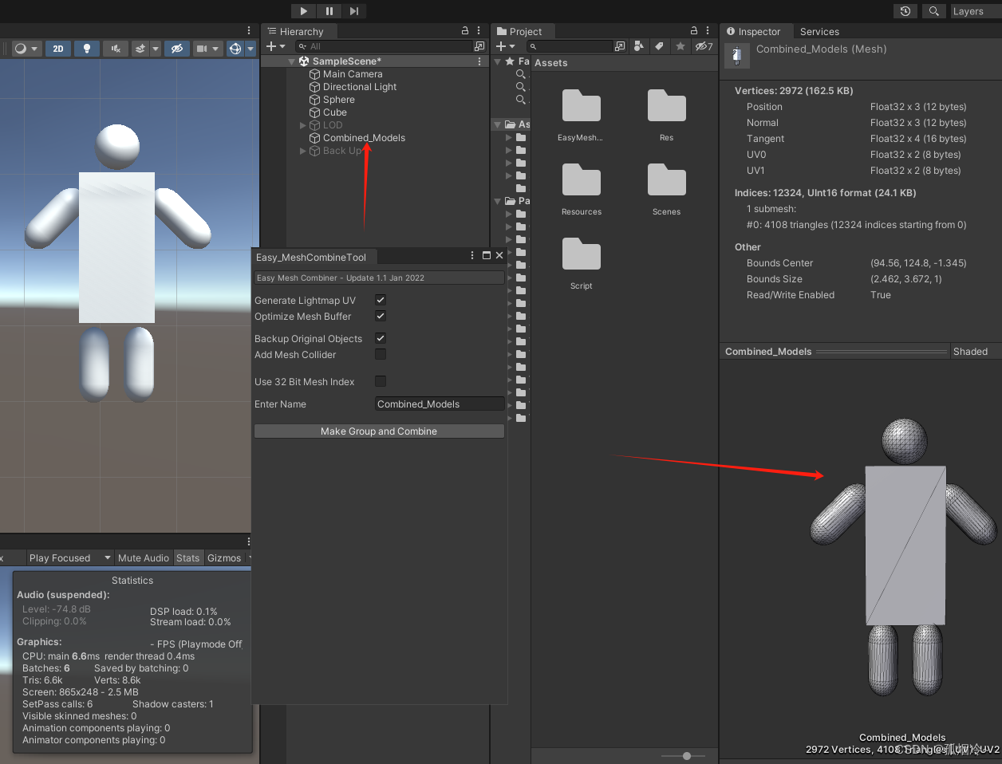The width and height of the screenshot is (1002, 764).
Task: Collapse the SampleScene foldout
Action: 292,61
